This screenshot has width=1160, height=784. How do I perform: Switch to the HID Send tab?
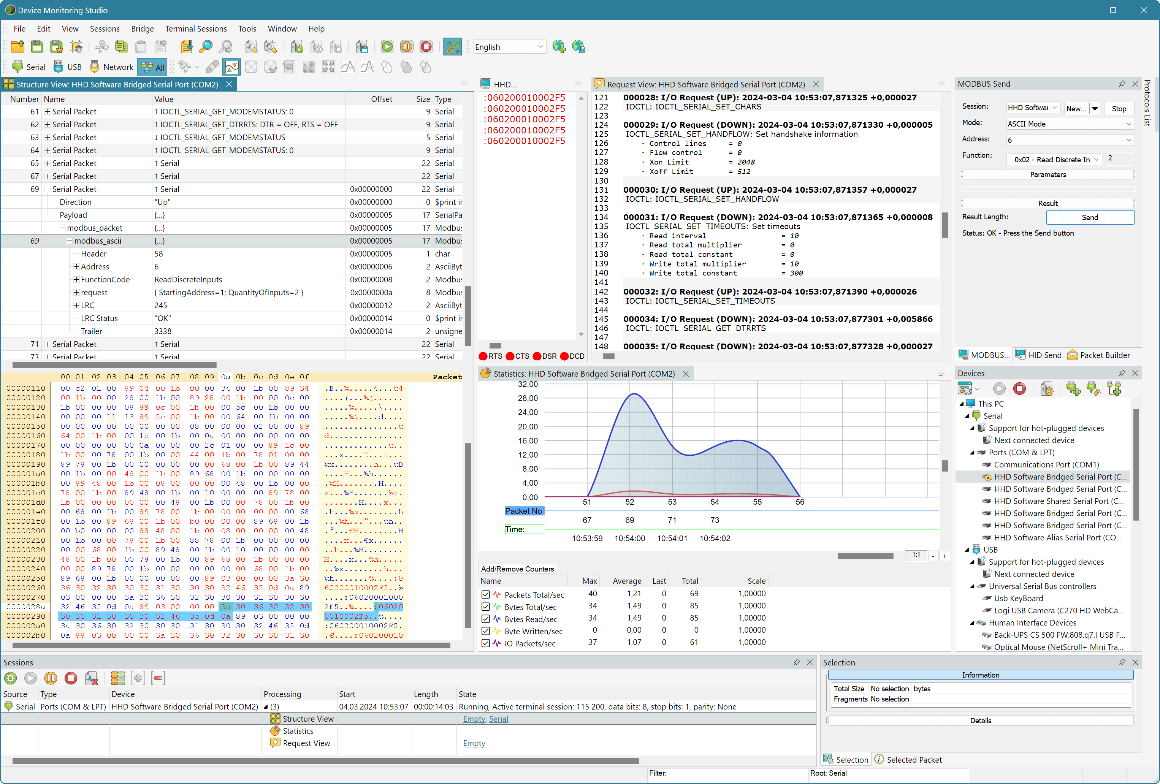[1039, 355]
